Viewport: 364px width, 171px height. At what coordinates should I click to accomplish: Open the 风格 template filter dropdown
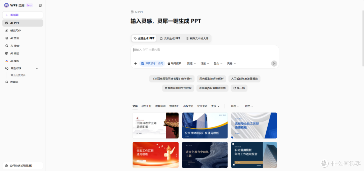[x=235, y=106]
